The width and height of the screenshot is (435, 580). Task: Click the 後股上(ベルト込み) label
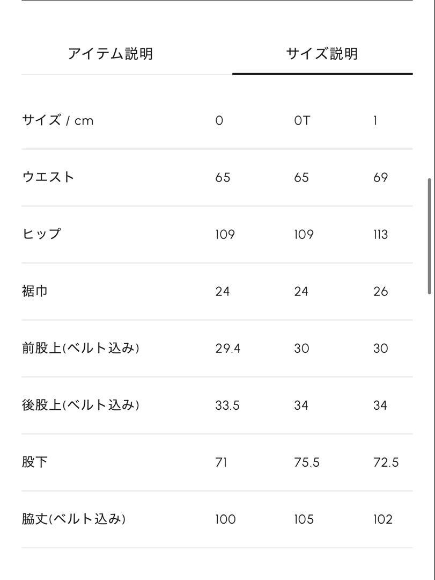tap(80, 405)
